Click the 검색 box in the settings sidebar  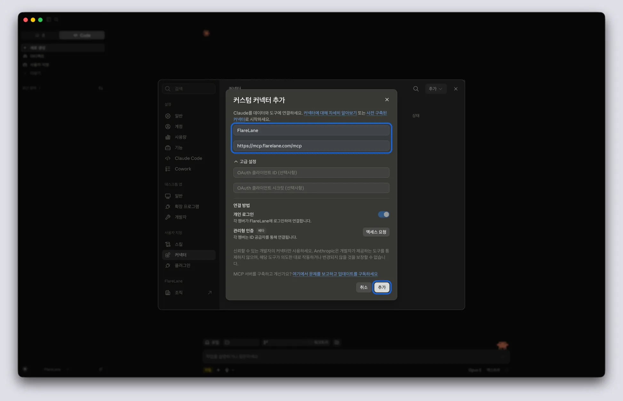tap(189, 89)
